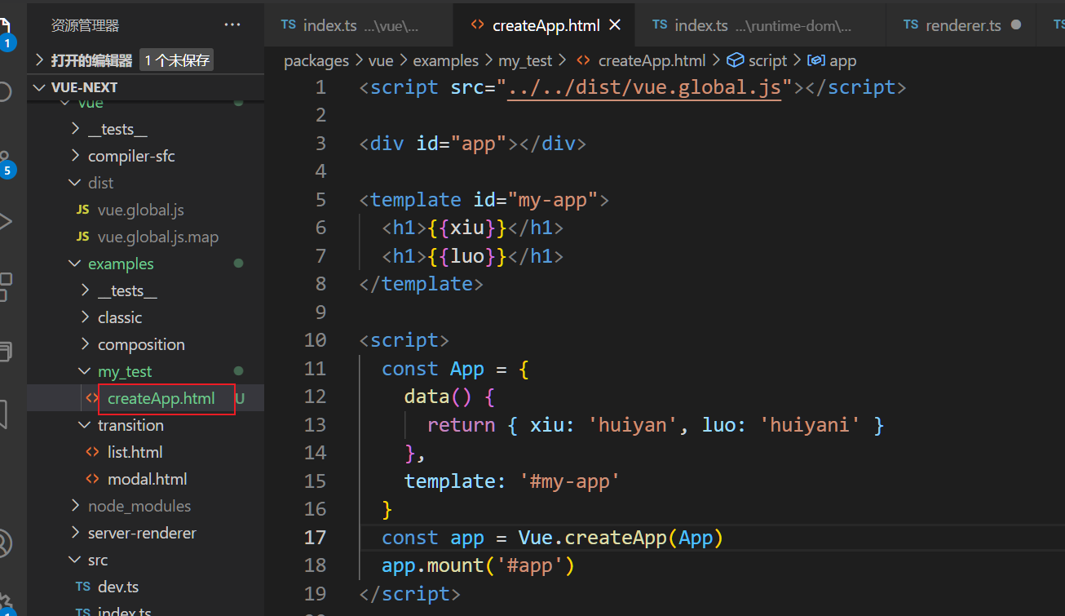
Task: Open vue.global.js in the dist folder
Action: tap(140, 210)
